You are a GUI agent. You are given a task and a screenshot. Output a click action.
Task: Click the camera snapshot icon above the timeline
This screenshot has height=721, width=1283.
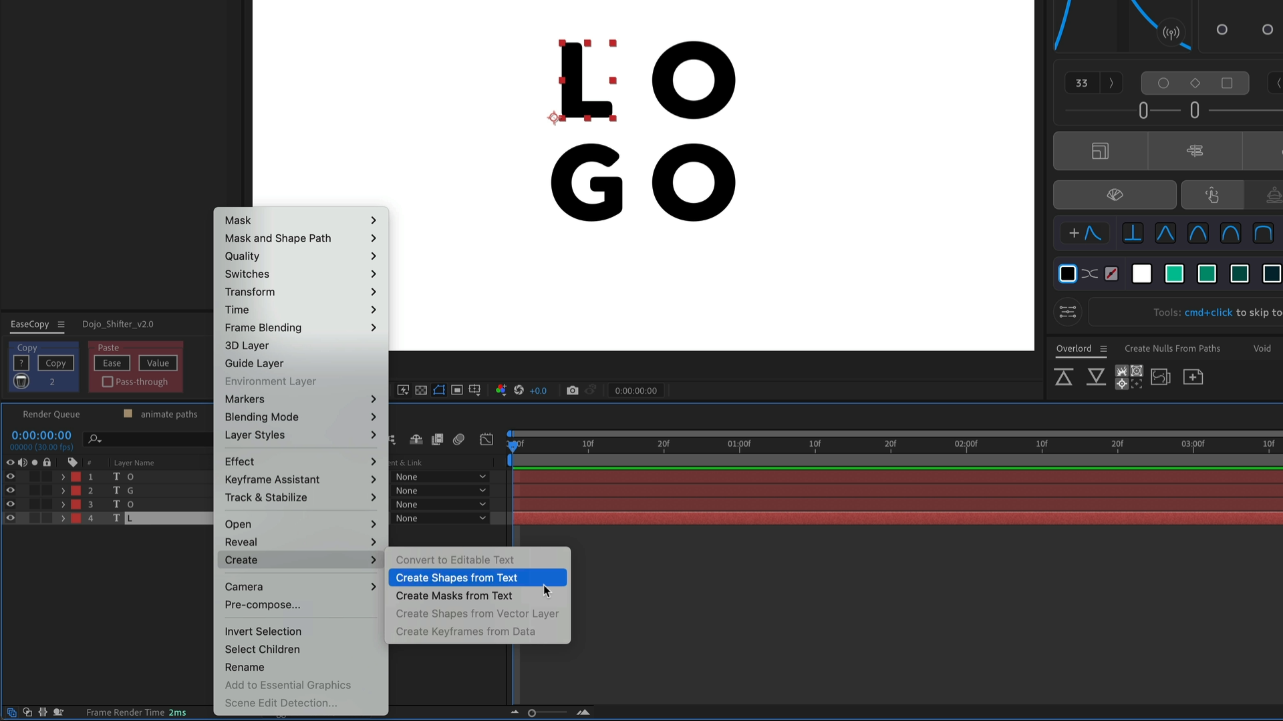(573, 391)
